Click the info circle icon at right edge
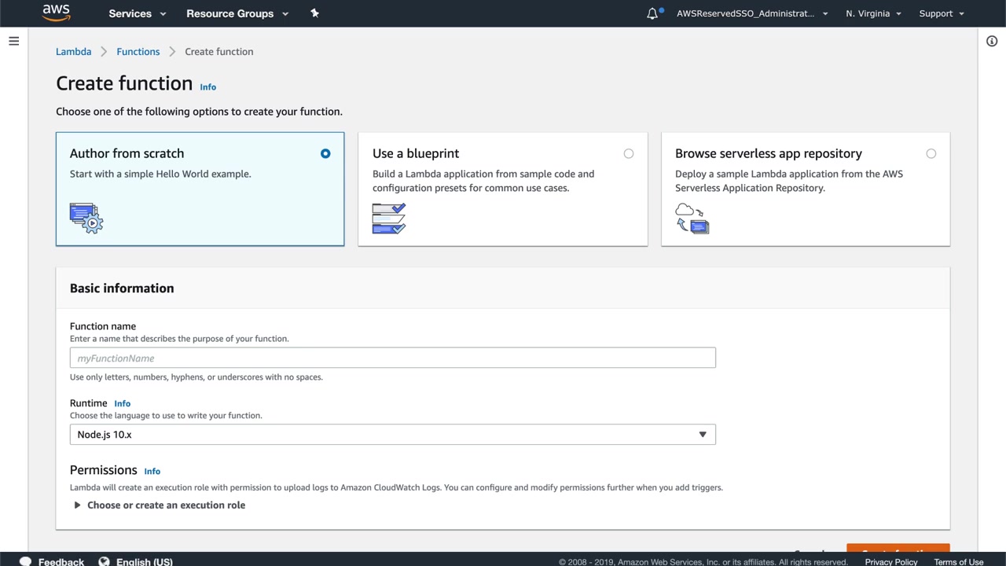Viewport: 1006px width, 566px height. click(992, 41)
